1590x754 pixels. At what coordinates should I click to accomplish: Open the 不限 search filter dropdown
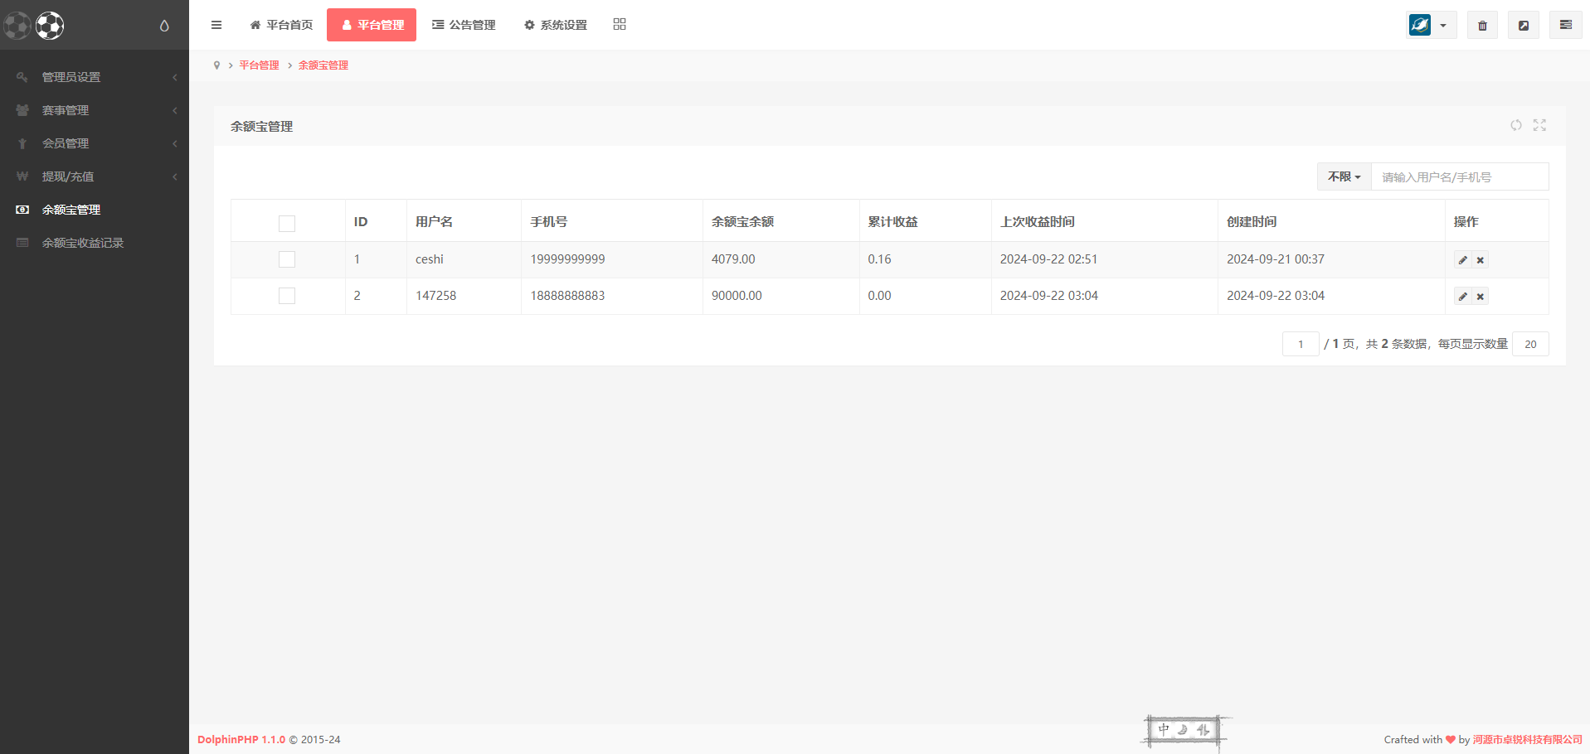click(1344, 176)
